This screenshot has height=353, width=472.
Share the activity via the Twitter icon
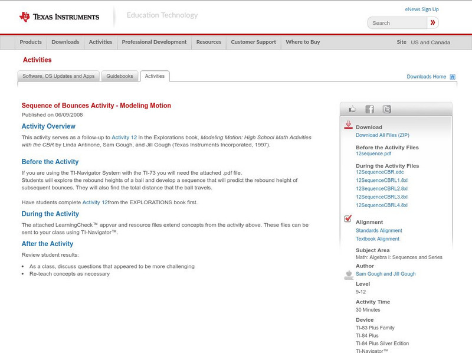[386, 109]
